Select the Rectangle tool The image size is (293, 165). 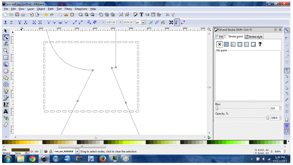click(6, 58)
